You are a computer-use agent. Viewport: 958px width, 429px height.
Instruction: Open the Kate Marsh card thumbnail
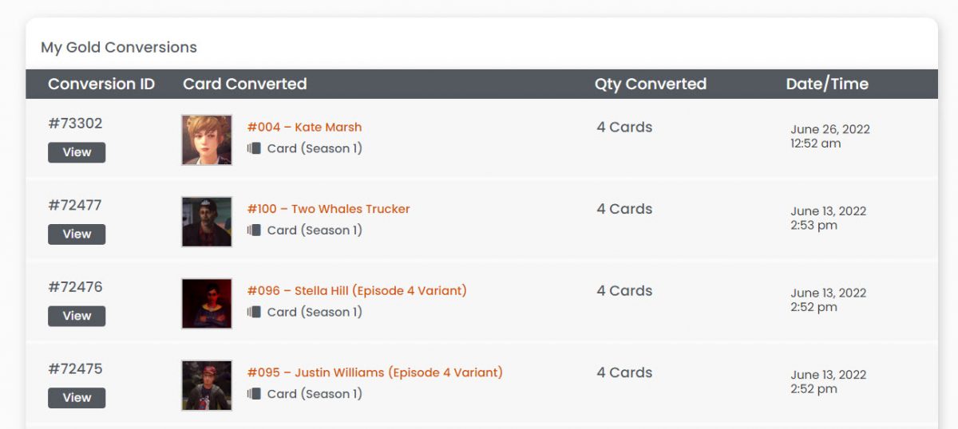click(207, 140)
